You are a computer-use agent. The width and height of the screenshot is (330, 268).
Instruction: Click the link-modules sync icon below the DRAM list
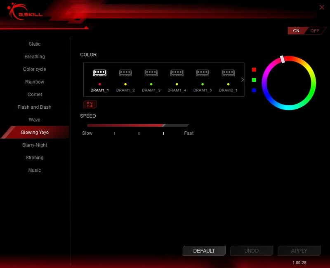pyautogui.click(x=90, y=105)
